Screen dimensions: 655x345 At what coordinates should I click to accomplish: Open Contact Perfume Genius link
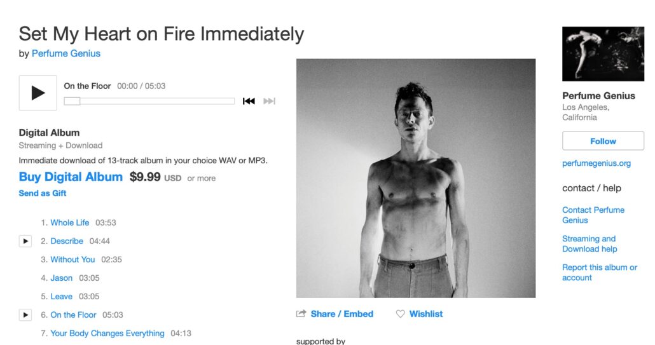click(593, 215)
